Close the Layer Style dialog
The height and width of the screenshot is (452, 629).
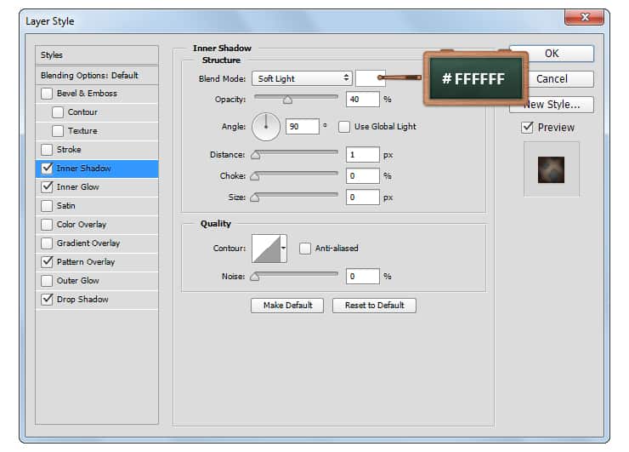[x=584, y=17]
